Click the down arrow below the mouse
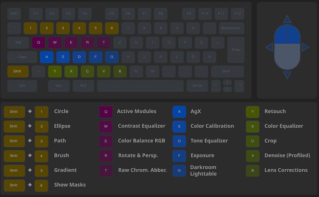 (287, 75)
